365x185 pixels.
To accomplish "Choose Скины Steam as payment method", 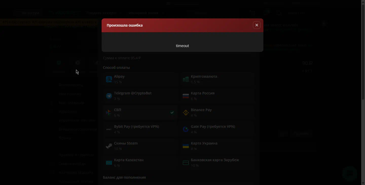I will 126,143.
